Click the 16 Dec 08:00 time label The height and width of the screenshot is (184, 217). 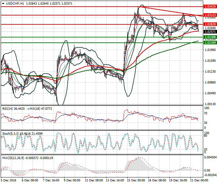157,180
